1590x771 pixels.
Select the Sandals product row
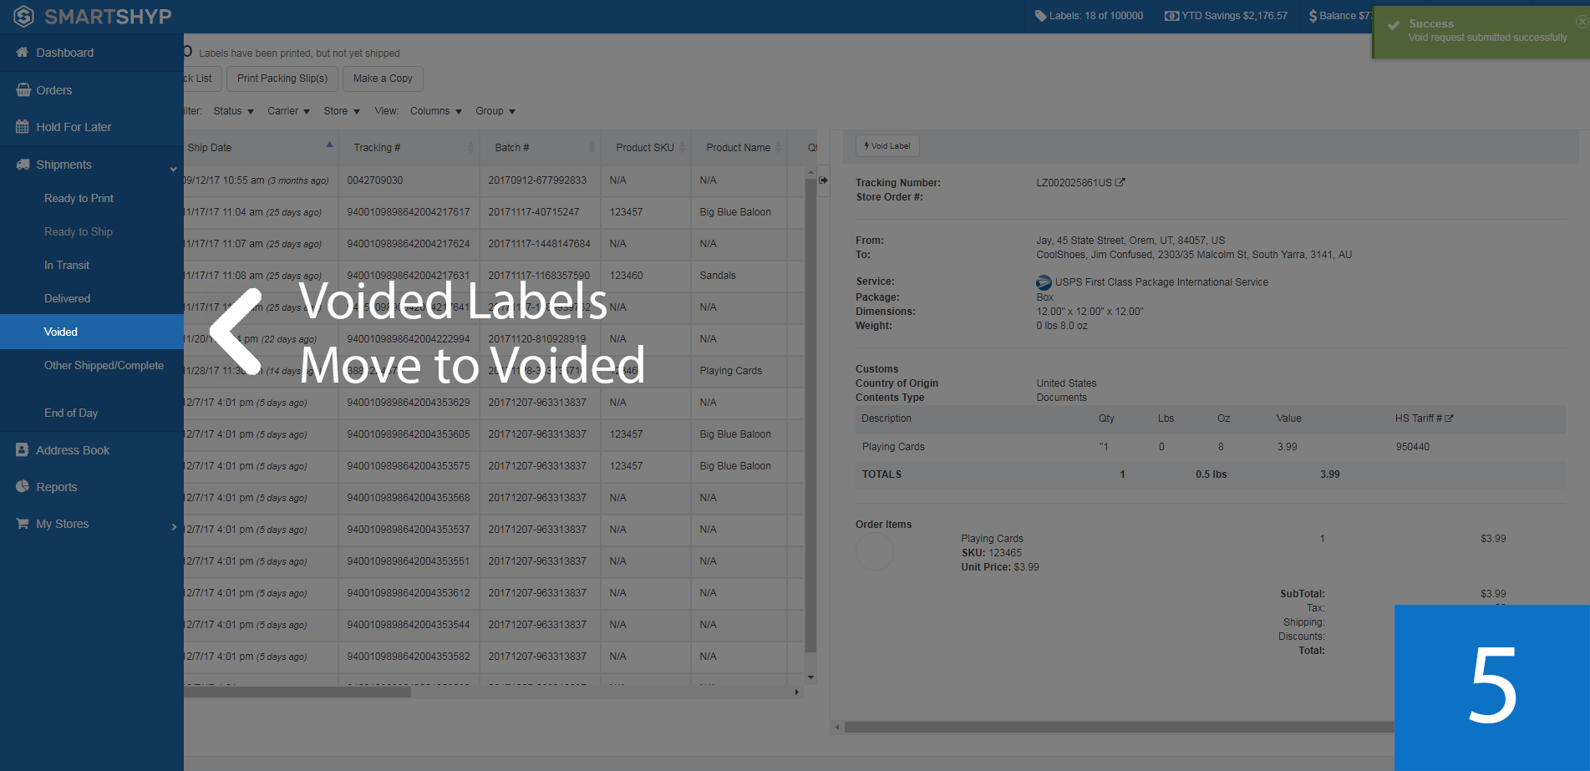coord(494,276)
